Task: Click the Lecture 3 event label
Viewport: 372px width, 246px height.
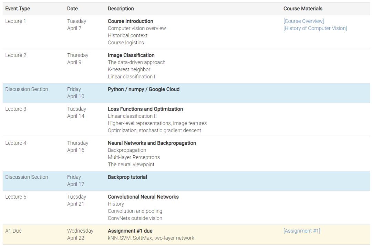Action: coord(16,109)
